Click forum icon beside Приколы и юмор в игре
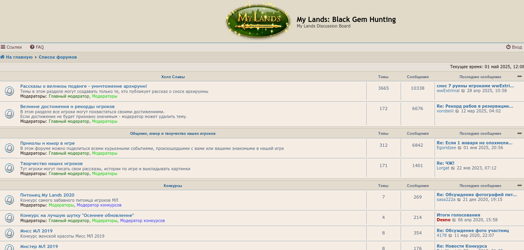524x250 pixels. coord(10,148)
